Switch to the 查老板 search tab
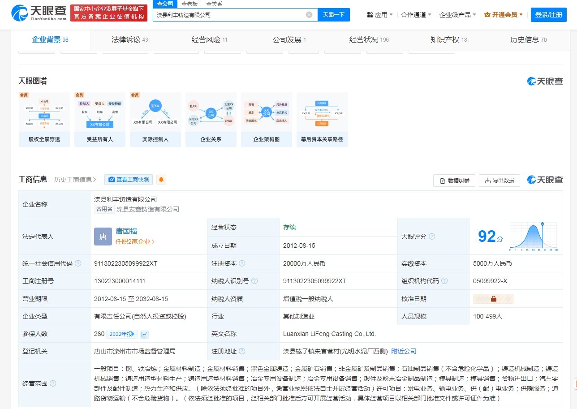 click(189, 4)
